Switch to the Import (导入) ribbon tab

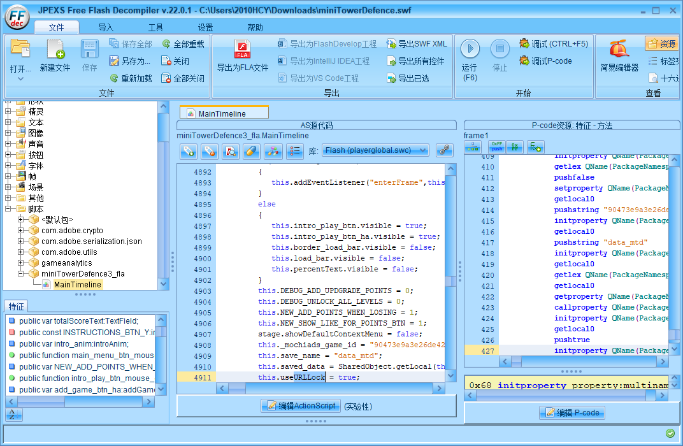click(x=106, y=27)
